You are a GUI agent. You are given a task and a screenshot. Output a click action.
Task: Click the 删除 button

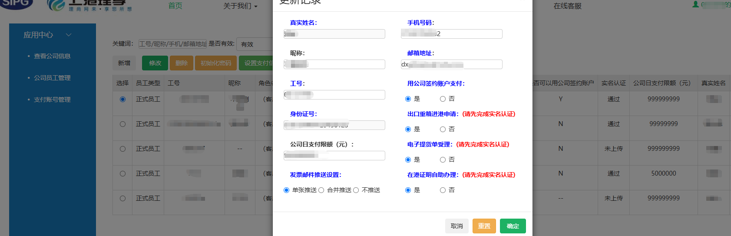[182, 63]
